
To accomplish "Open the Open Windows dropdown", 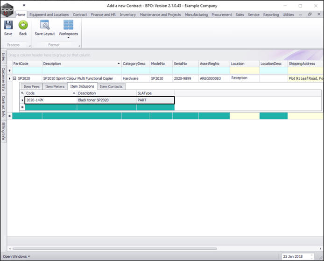I will (16, 256).
